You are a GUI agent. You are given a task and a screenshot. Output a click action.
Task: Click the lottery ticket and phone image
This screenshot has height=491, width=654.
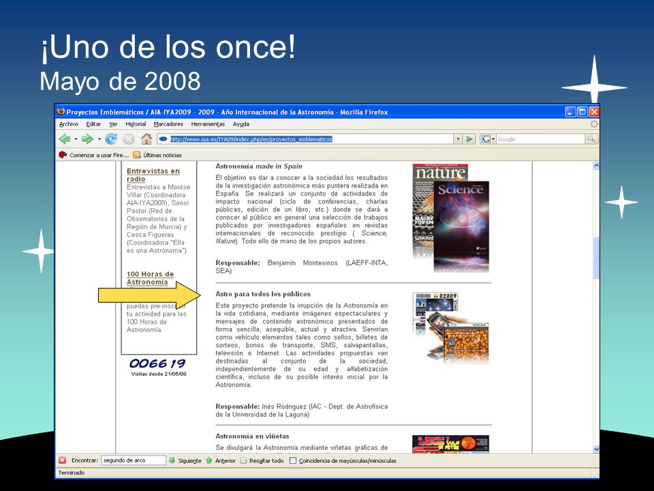click(x=450, y=328)
